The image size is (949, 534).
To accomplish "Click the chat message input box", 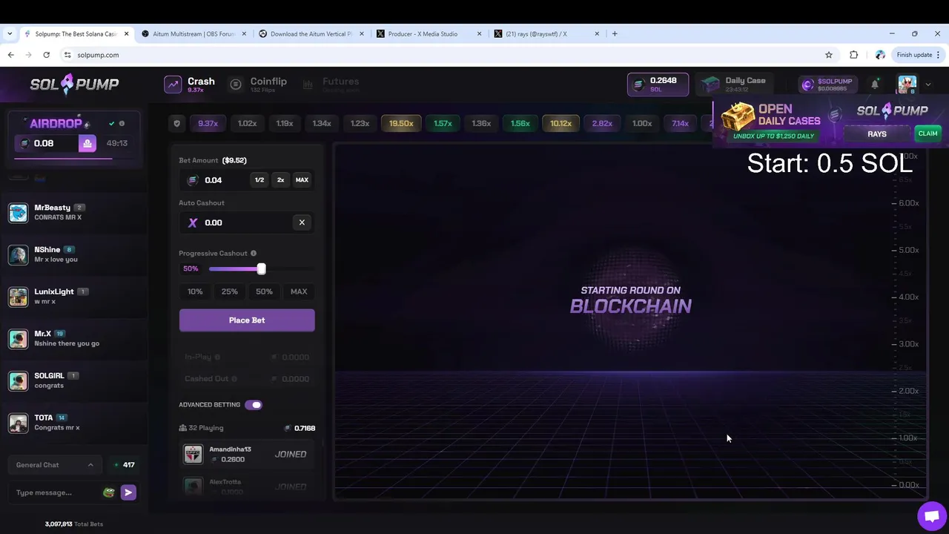I will [56, 492].
